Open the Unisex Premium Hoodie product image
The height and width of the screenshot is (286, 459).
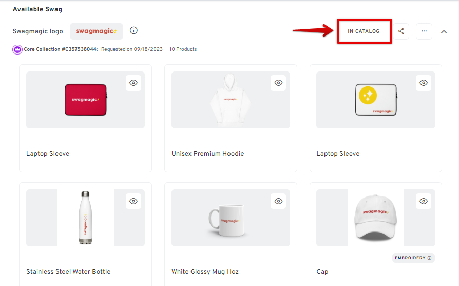[231, 100]
